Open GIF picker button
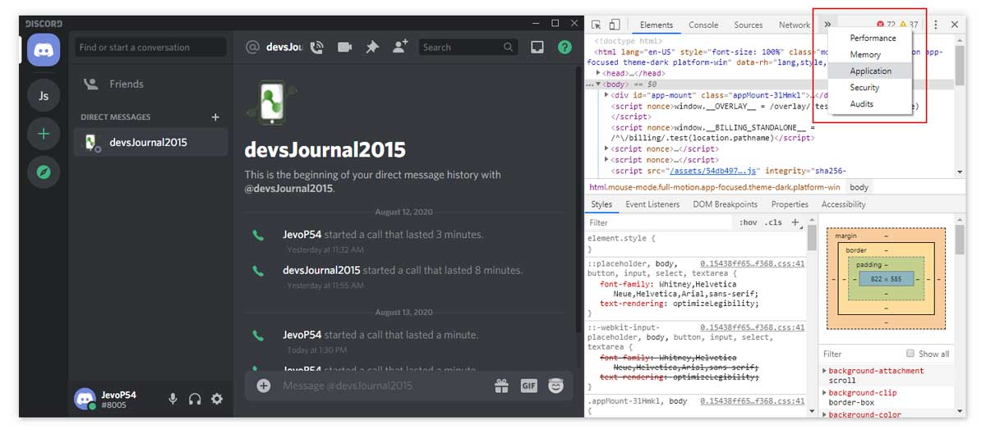This screenshot has height=439, width=986. 528,386
